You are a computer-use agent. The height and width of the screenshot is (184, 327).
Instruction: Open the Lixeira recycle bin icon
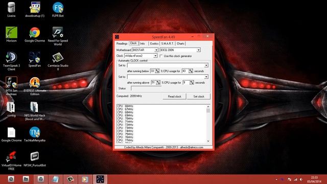[x=11, y=9]
